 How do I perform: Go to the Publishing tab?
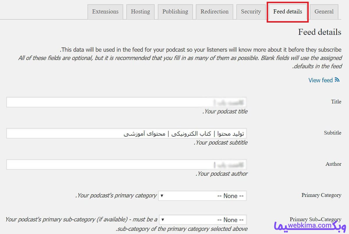pos(175,12)
